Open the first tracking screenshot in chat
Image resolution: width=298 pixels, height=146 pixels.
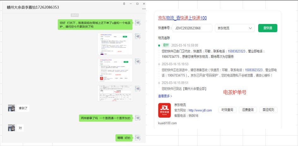tap(115, 44)
